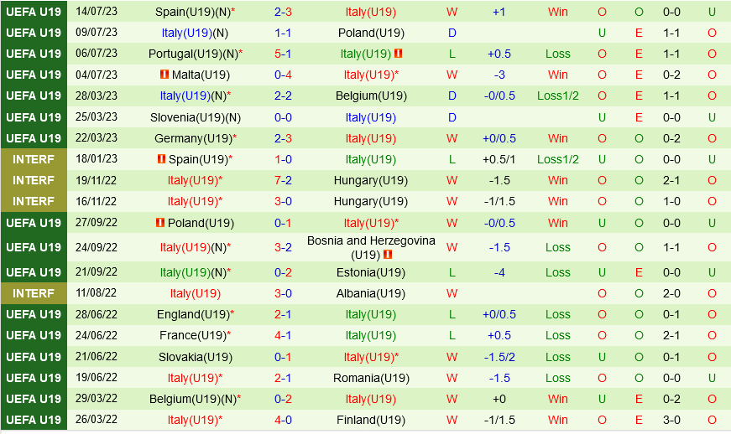
Task: Click red card icon after Bosnia and Herzegovina (U19)
Action: [x=388, y=255]
